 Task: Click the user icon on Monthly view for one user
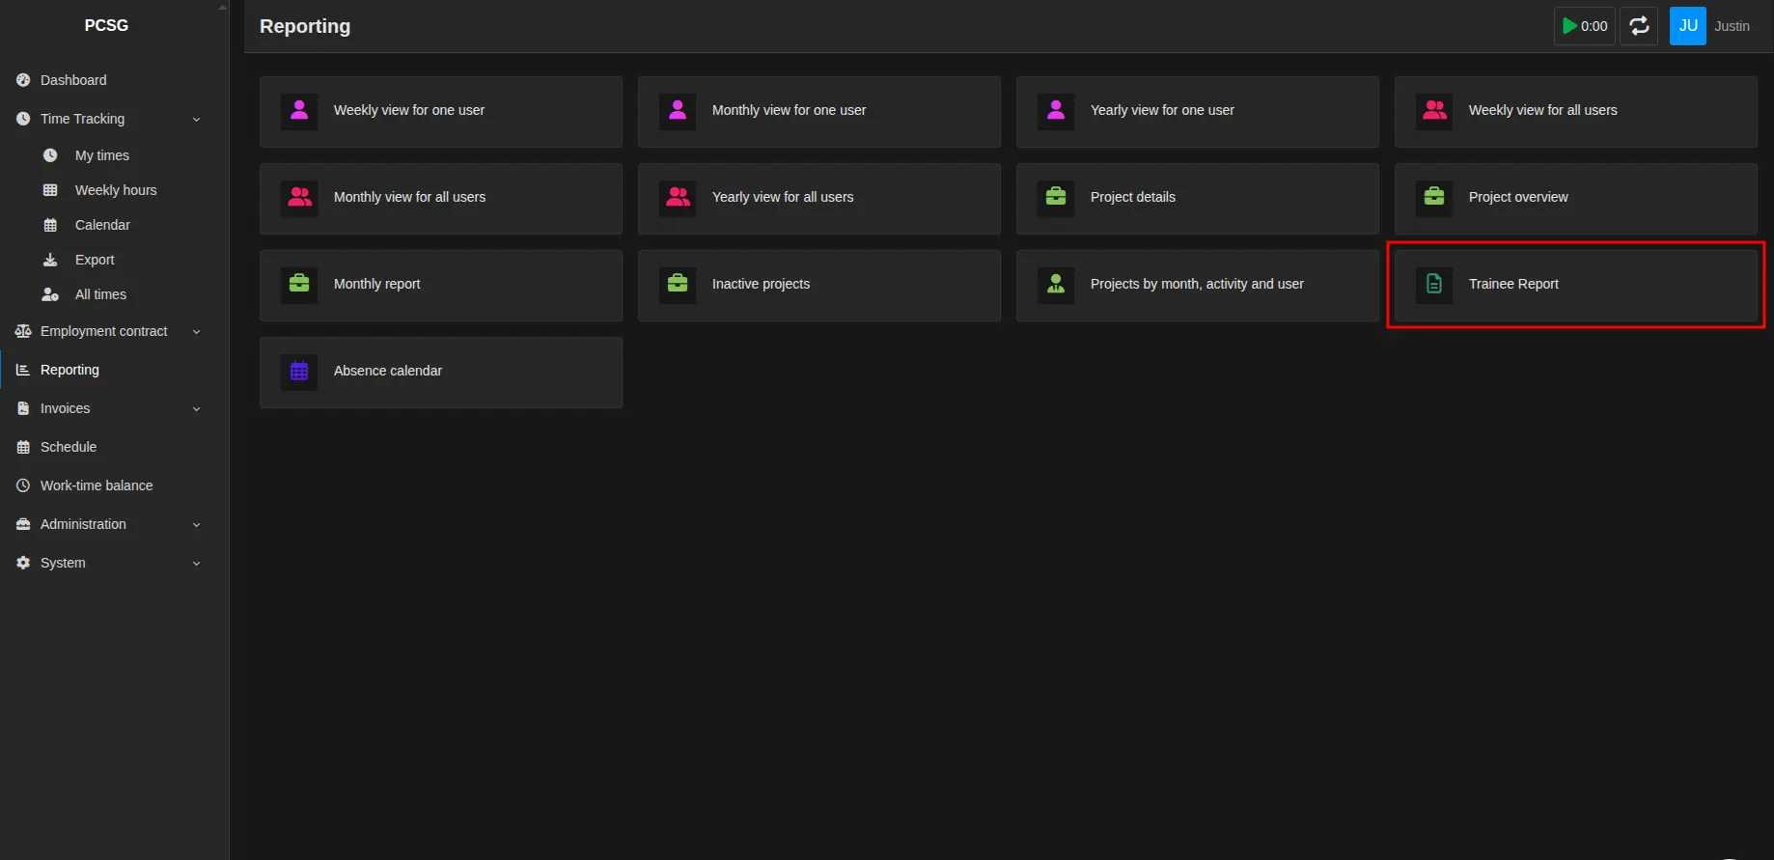[678, 111]
